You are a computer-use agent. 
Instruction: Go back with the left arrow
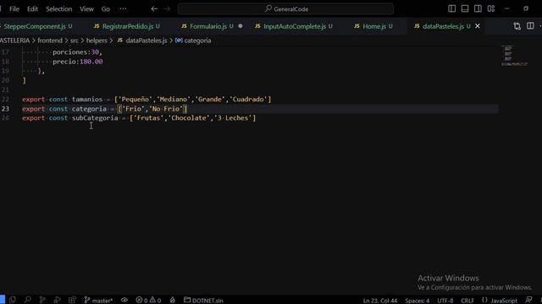tap(154, 9)
